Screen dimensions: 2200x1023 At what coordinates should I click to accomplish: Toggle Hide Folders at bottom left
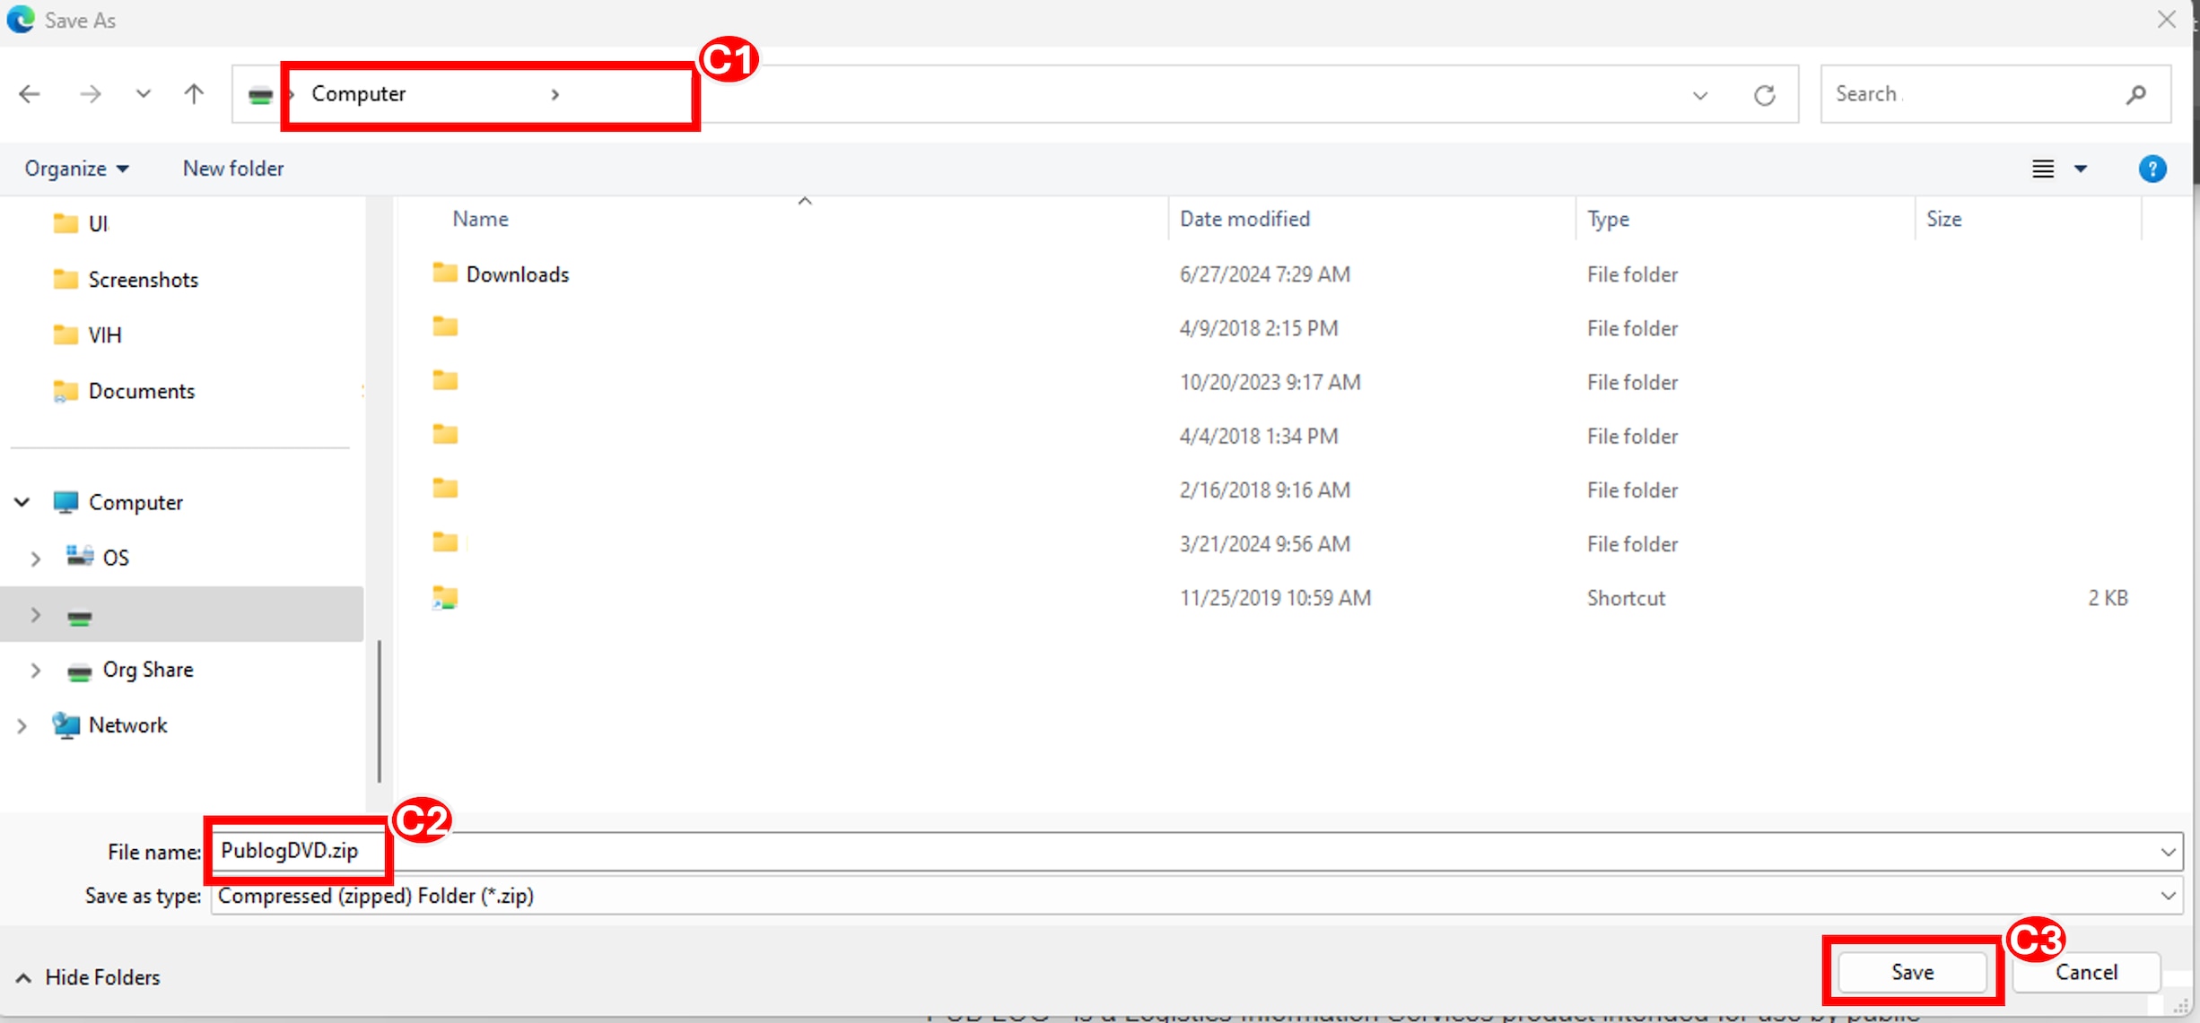(88, 977)
